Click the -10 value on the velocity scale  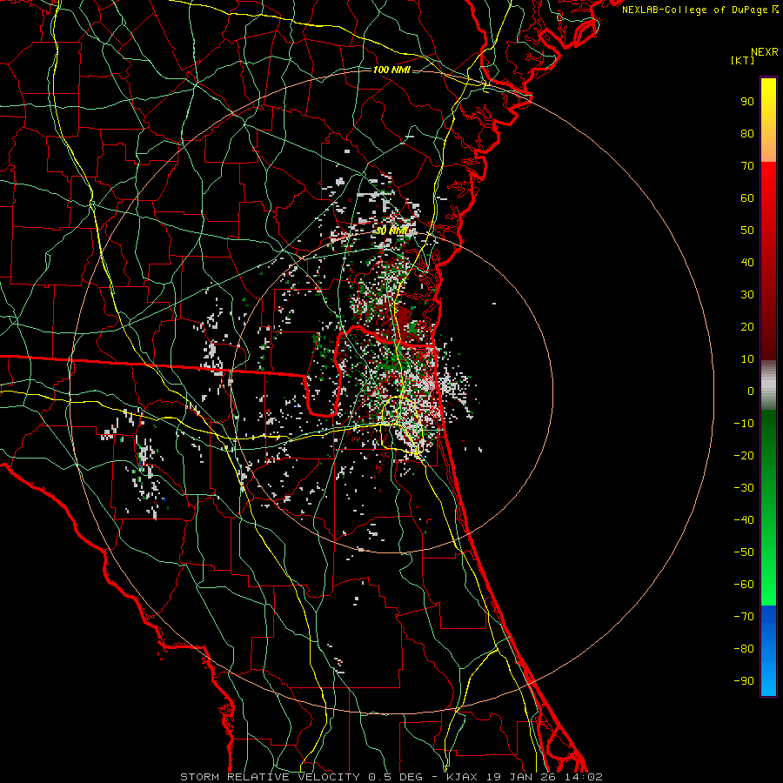click(x=744, y=424)
